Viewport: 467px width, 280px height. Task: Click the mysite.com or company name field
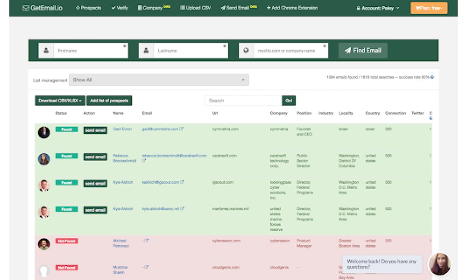point(290,50)
